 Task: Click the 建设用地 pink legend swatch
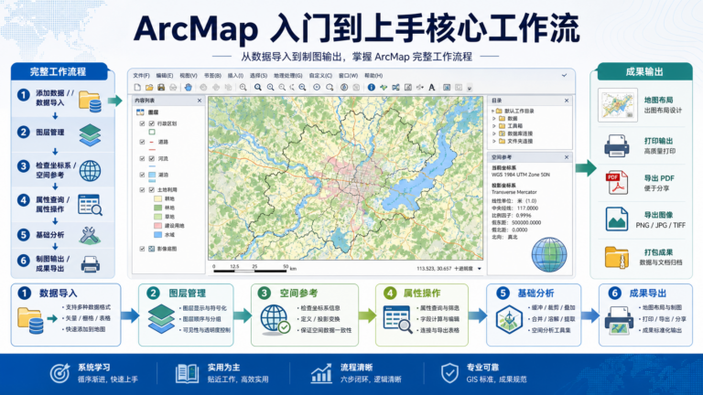click(157, 226)
